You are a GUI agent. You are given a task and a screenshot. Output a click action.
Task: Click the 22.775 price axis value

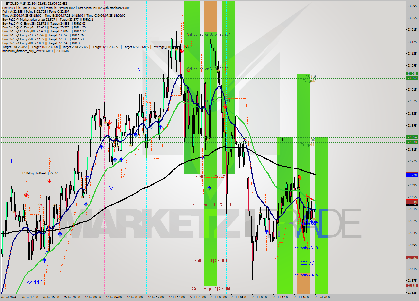point(412,161)
